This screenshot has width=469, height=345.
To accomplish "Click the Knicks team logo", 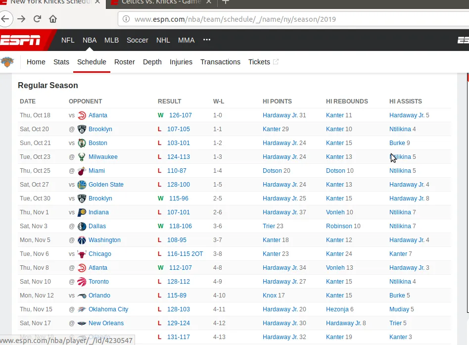I will 7,62.
